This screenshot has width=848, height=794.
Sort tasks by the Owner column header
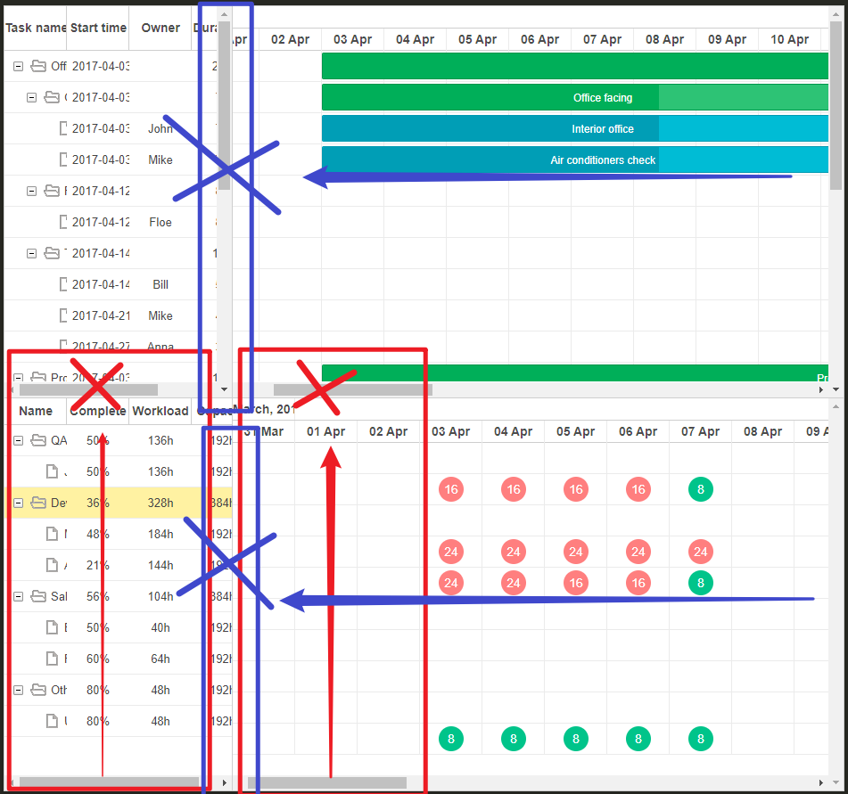point(160,28)
